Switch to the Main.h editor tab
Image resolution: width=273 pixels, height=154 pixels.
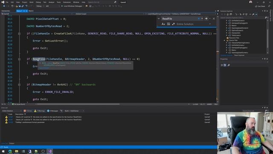[31, 11]
